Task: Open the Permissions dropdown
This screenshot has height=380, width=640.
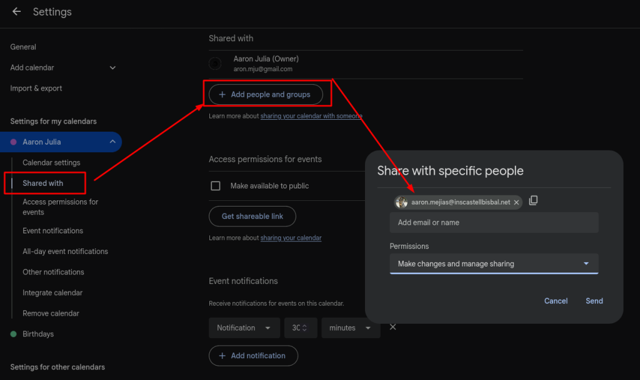Action: click(494, 264)
